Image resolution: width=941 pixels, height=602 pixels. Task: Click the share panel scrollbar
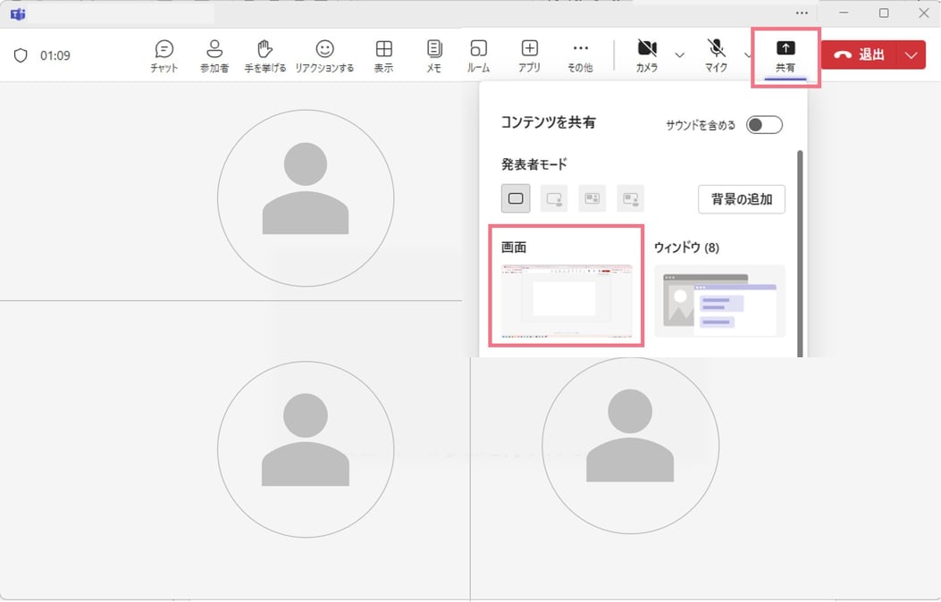[x=800, y=254]
